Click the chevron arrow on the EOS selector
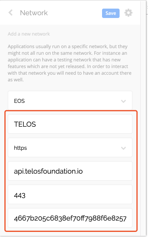Viewport: 148px width, 237px height. pos(123,101)
